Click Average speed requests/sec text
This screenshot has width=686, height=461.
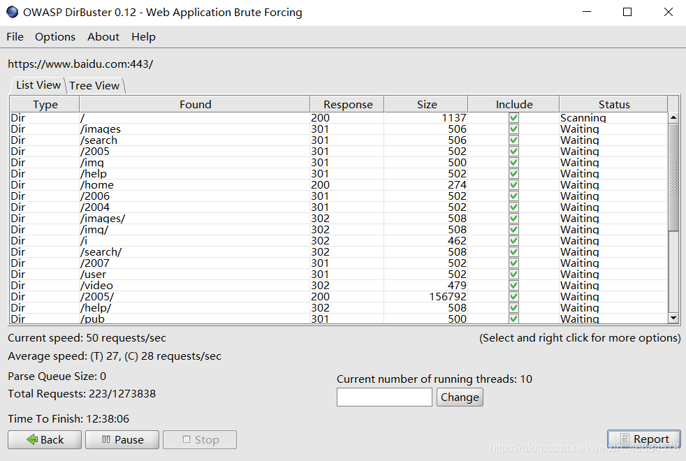115,356
